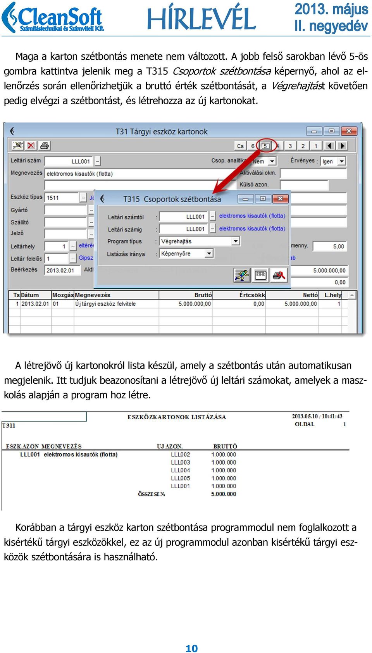The image size is (372, 653).
Task: Open the Csop. analitika dropdown
Action: pos(272,161)
